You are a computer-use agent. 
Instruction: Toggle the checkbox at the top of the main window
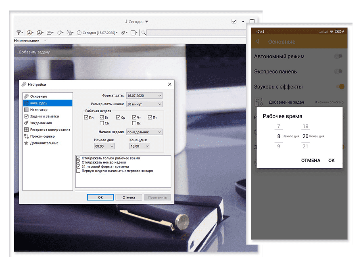coord(234,21)
